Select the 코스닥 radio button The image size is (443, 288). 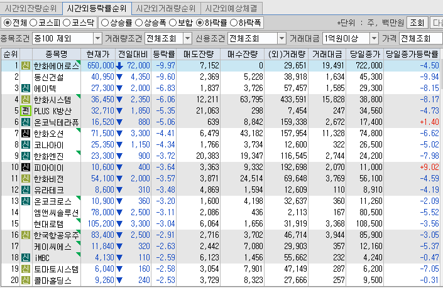point(67,23)
